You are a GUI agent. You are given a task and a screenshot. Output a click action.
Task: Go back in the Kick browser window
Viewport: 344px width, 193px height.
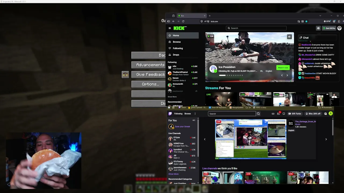click(x=173, y=21)
